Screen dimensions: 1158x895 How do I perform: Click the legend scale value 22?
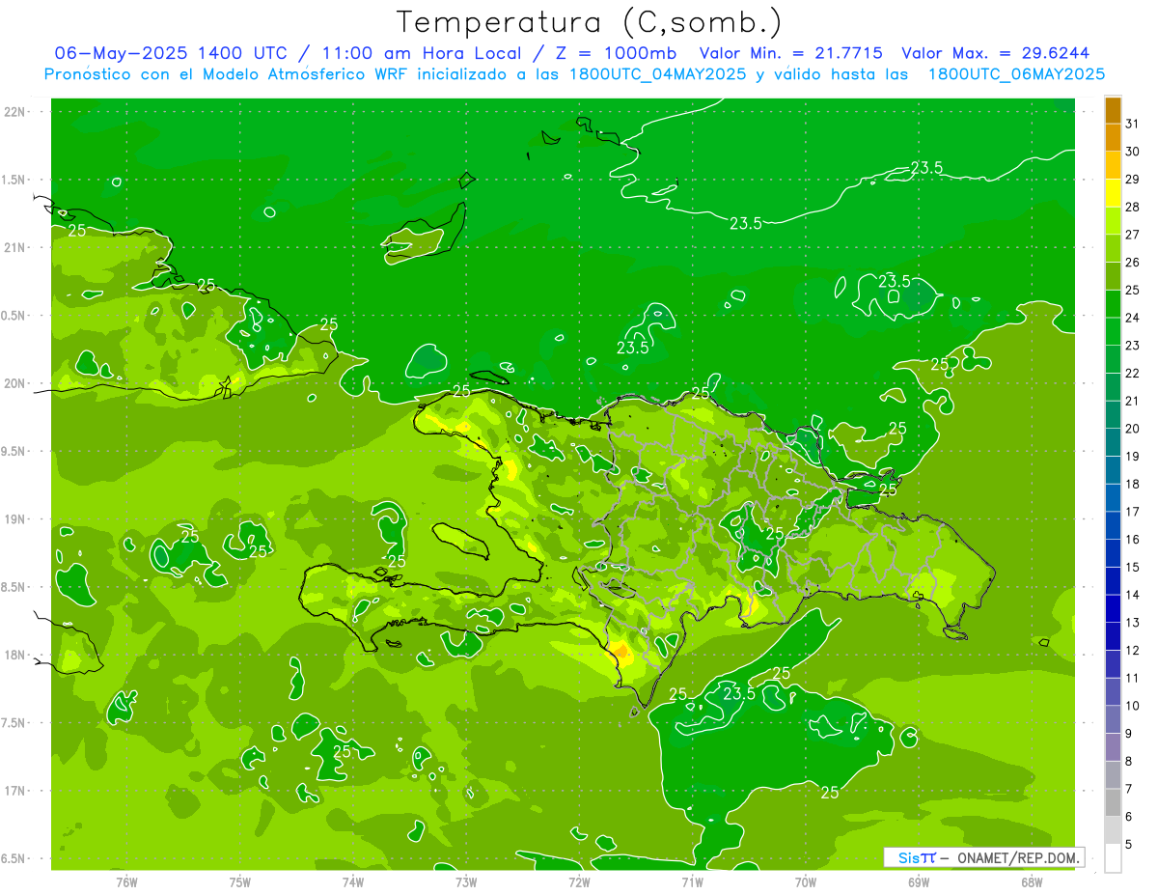click(1132, 374)
